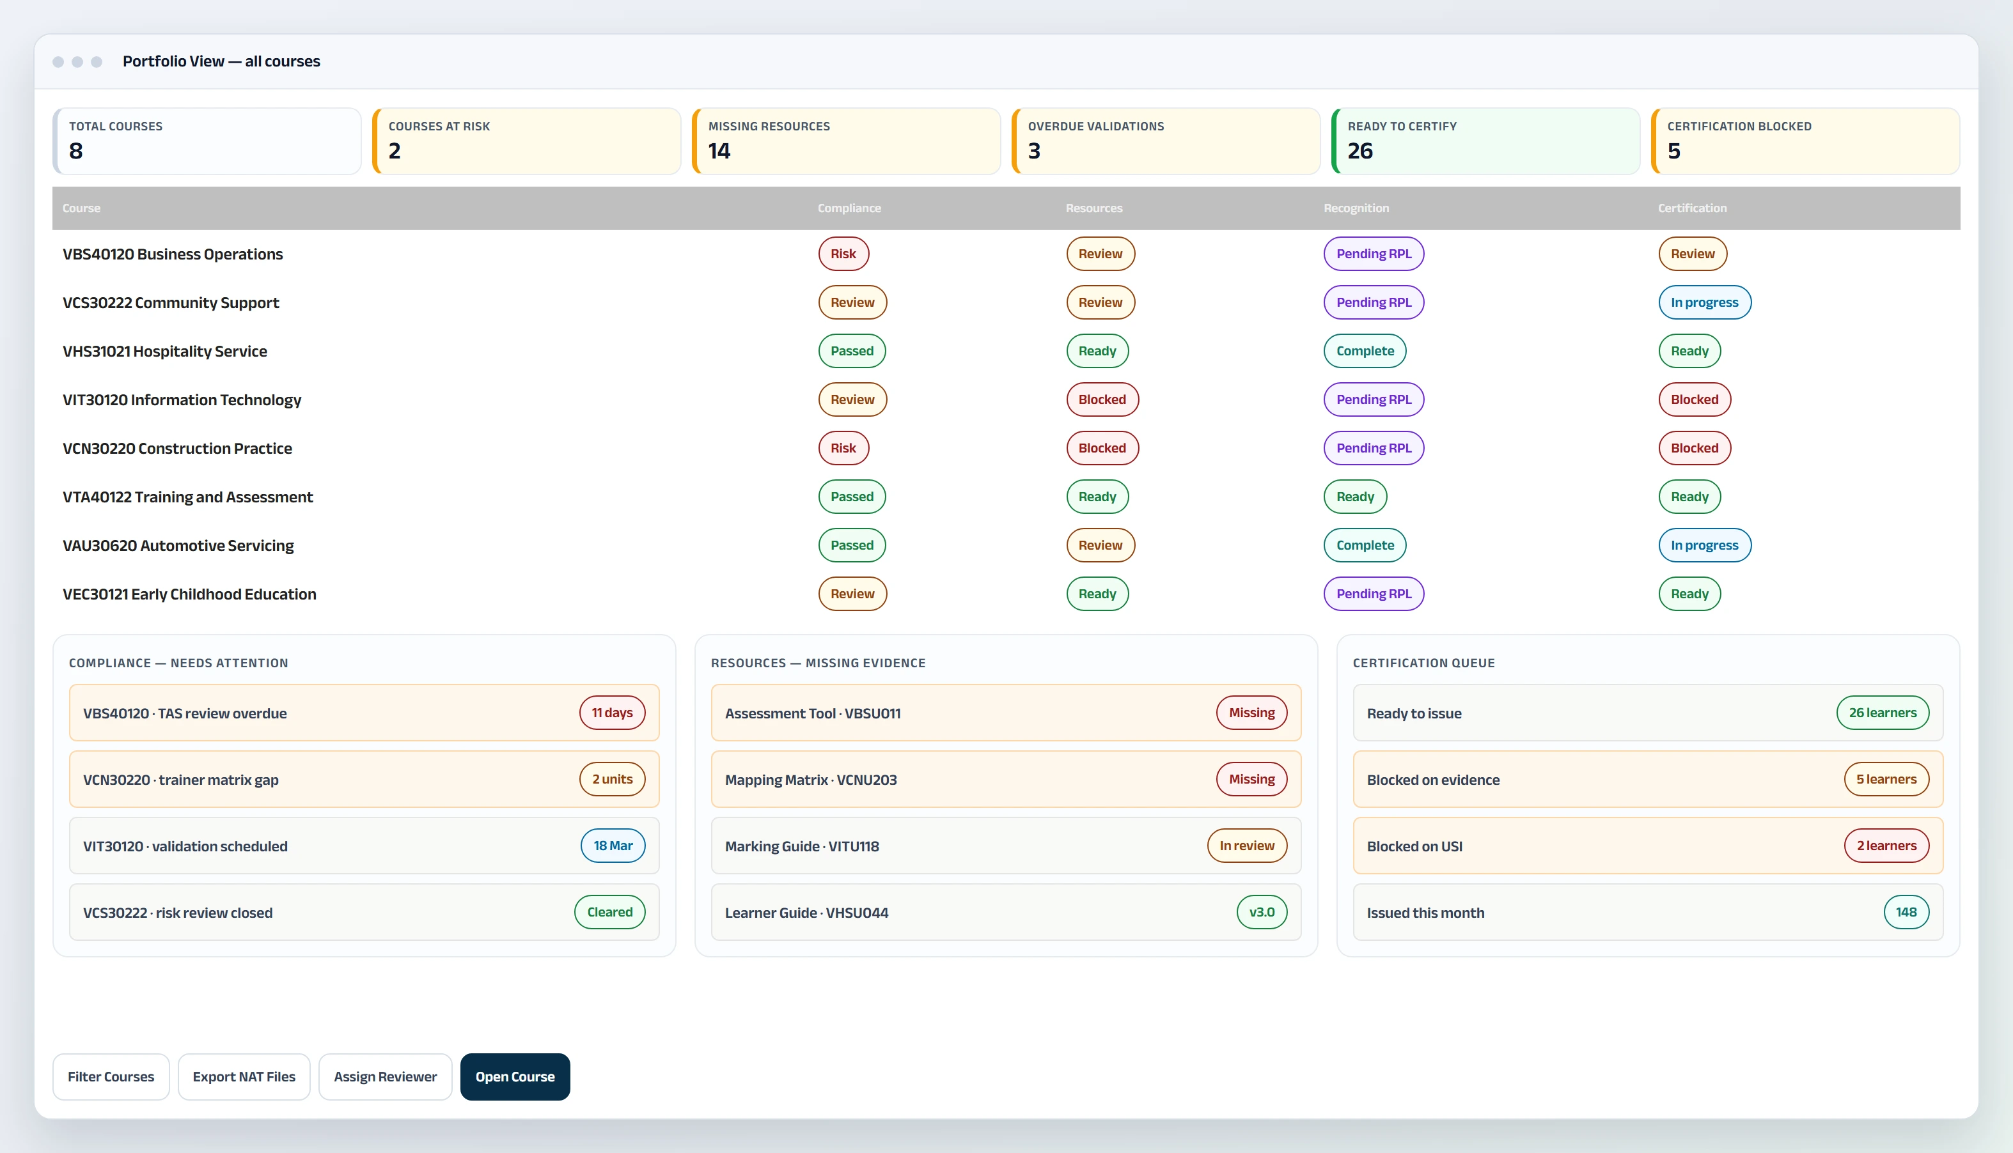Open Assessment Tool VBSU011 missing item
This screenshot has height=1153, width=2013.
[1006, 713]
